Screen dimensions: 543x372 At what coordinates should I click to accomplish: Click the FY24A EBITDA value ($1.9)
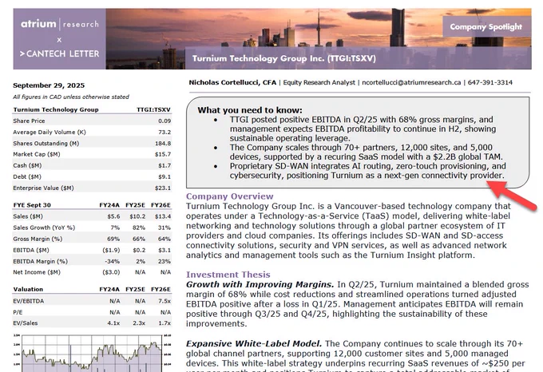click(x=111, y=250)
